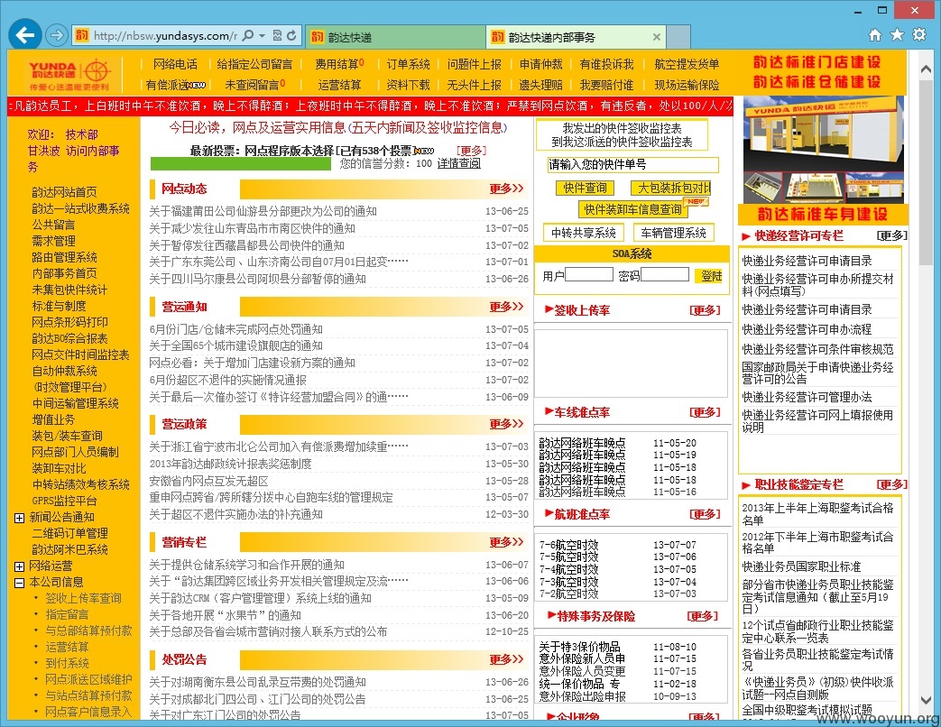Open 资料下载 menu item
The height and width of the screenshot is (727, 941).
click(408, 85)
